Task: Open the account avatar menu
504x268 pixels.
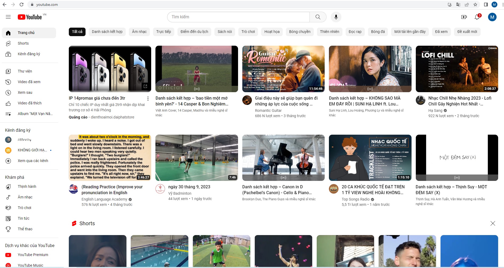Action: coord(492,17)
